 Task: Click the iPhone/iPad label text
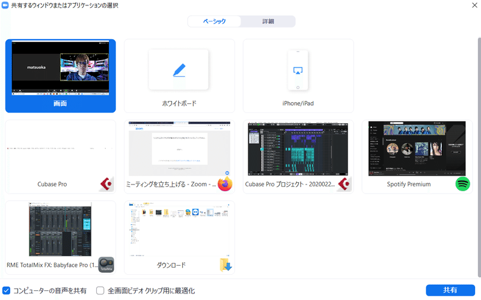click(x=298, y=103)
